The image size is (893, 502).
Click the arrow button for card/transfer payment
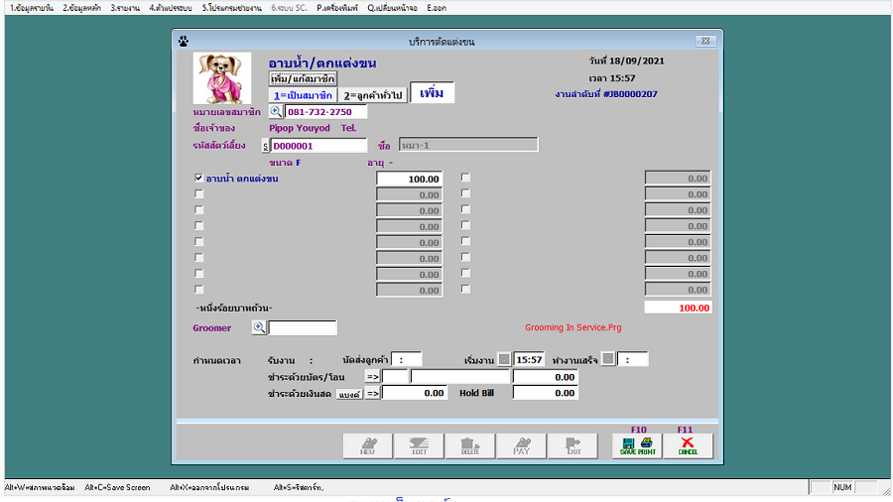click(x=372, y=377)
